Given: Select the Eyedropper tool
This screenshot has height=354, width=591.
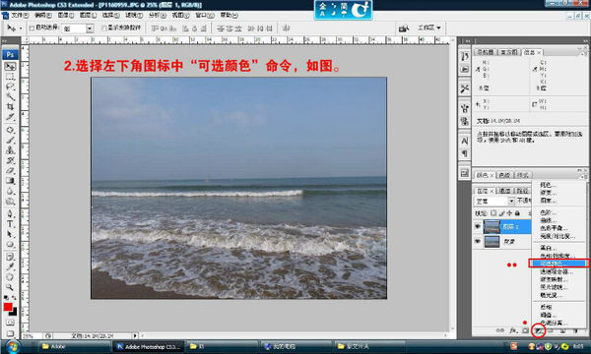Looking at the screenshot, I should pyautogui.click(x=10, y=267).
